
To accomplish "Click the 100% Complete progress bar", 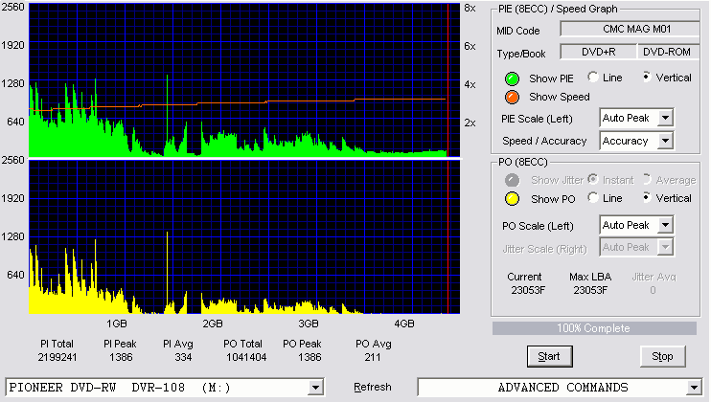I will 594,328.
